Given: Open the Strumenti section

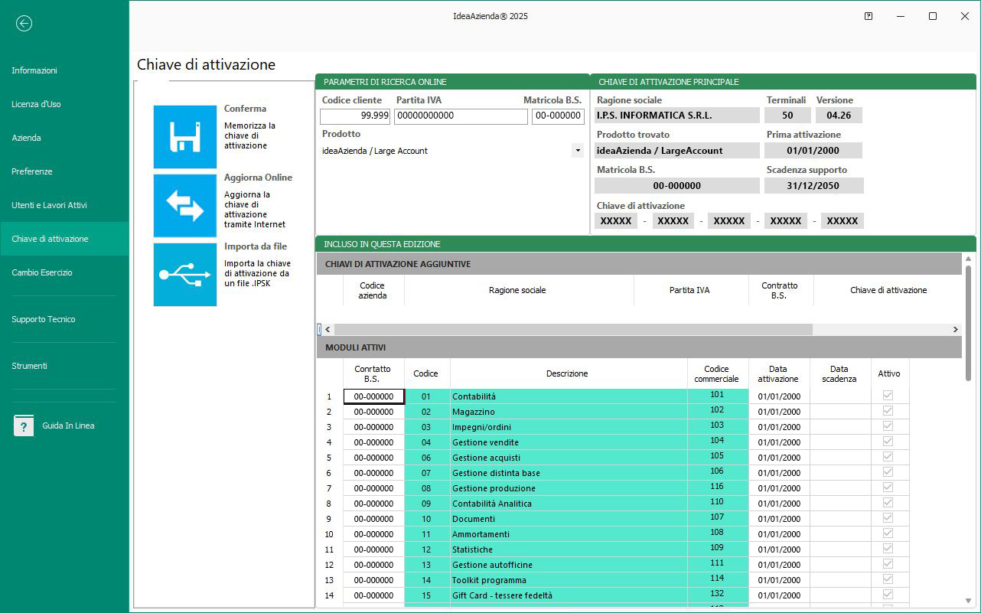Looking at the screenshot, I should (29, 366).
